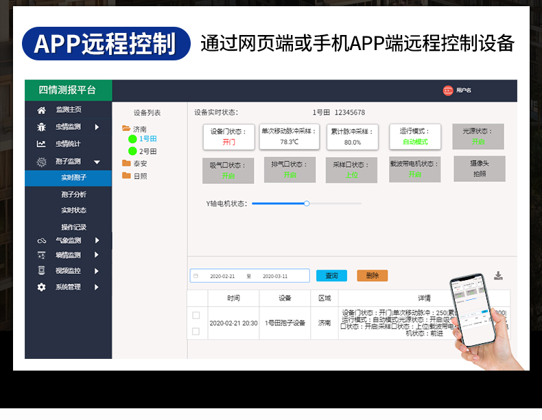This screenshot has width=542, height=420.
Task: Click the chart icon for 虫情统计
Action: tap(41, 144)
